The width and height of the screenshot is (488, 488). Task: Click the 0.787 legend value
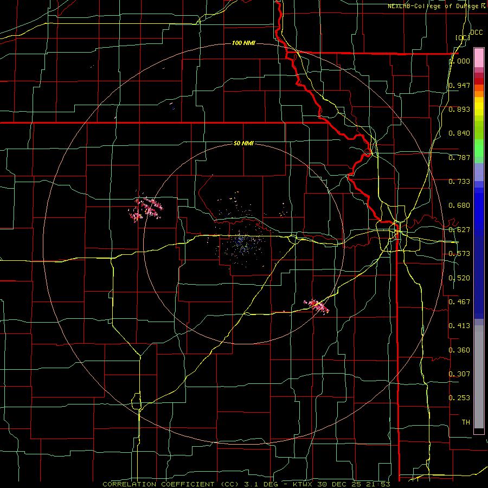click(459, 157)
